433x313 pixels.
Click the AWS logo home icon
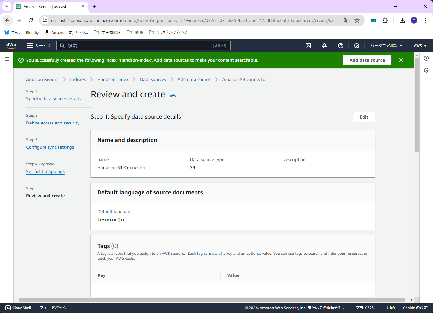[11, 46]
